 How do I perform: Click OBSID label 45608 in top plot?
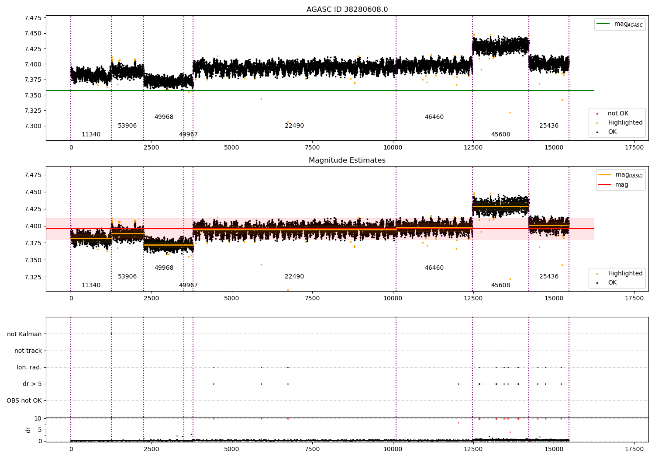pos(500,135)
